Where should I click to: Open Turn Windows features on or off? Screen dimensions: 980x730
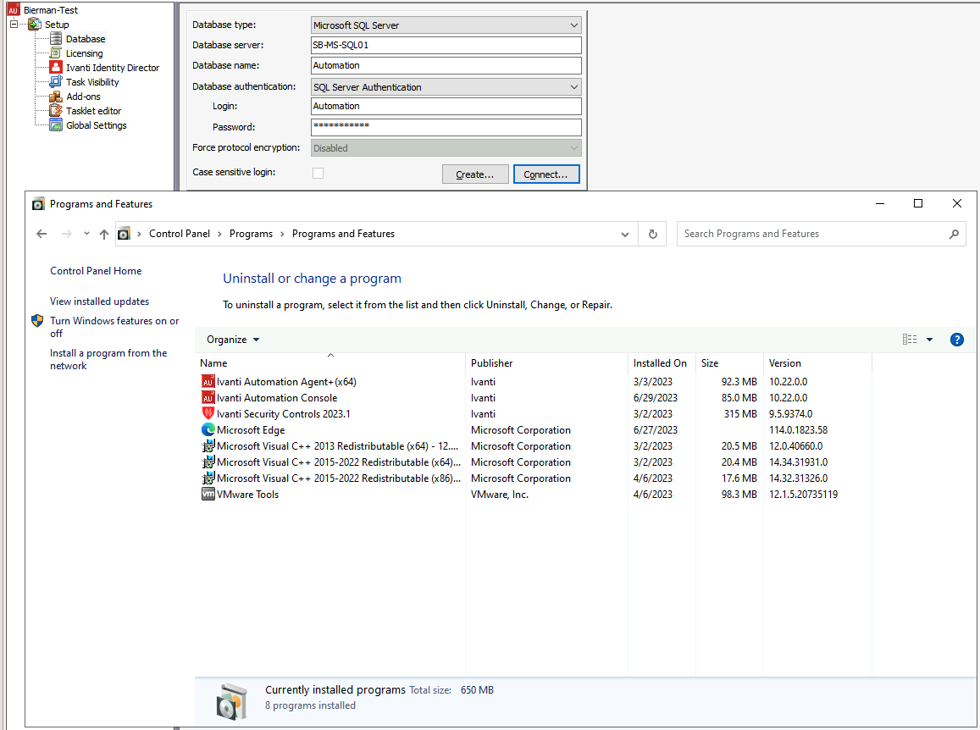(114, 327)
